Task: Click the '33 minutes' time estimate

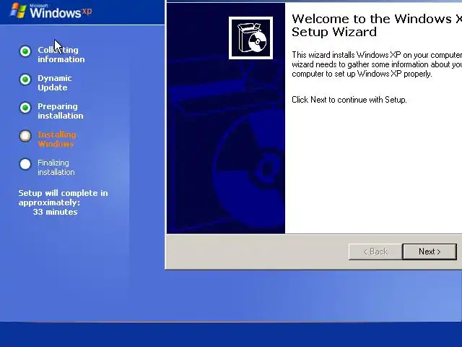Action: 55,212
